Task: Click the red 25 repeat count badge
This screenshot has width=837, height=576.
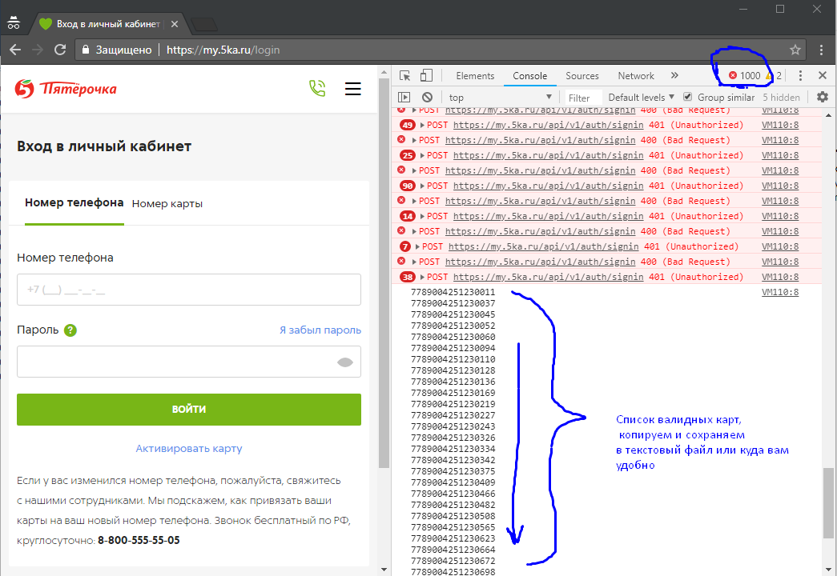Action: tap(408, 156)
